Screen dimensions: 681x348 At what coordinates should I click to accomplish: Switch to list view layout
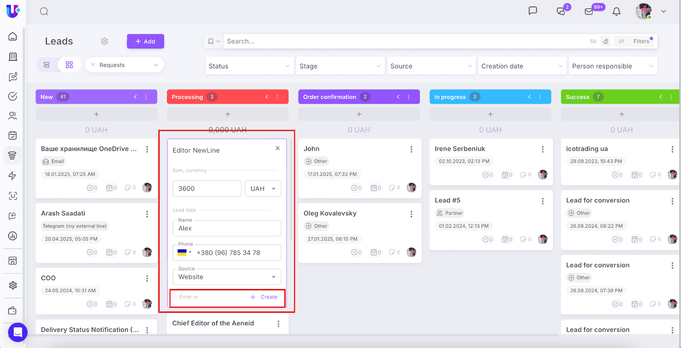point(47,65)
